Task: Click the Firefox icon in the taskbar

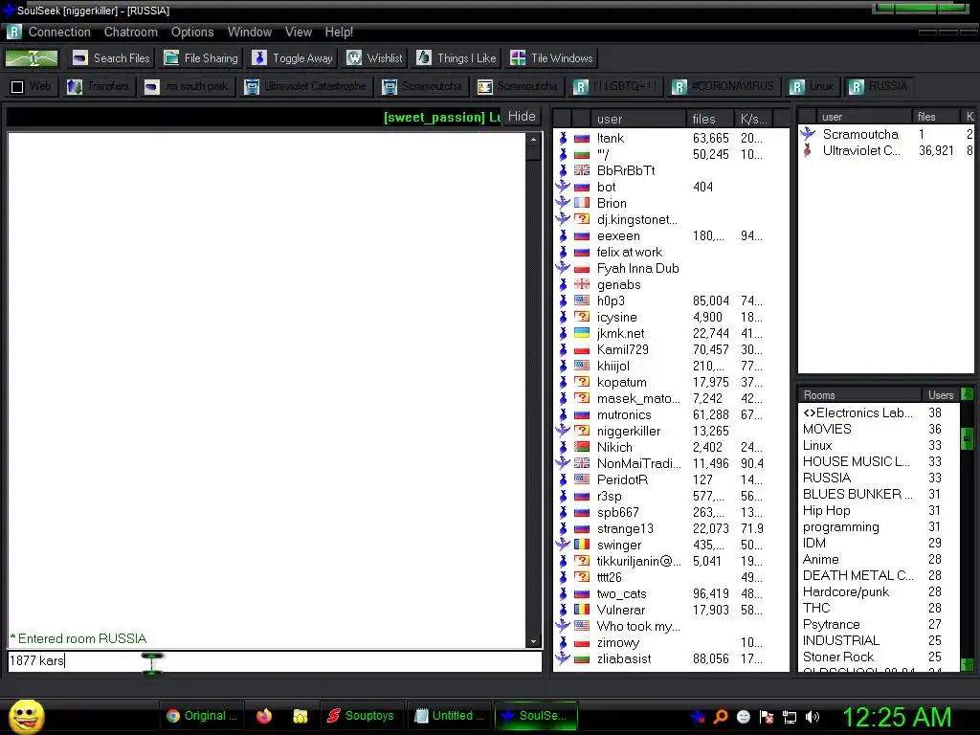Action: [x=264, y=716]
